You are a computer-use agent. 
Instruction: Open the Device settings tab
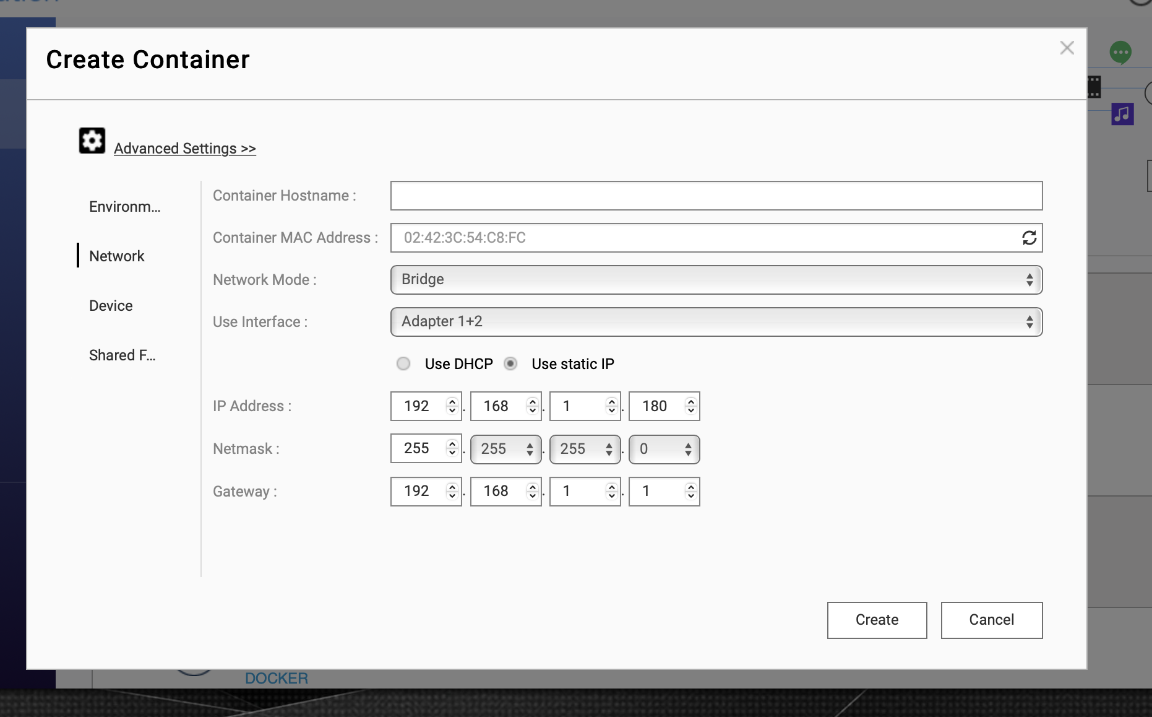pyautogui.click(x=111, y=306)
